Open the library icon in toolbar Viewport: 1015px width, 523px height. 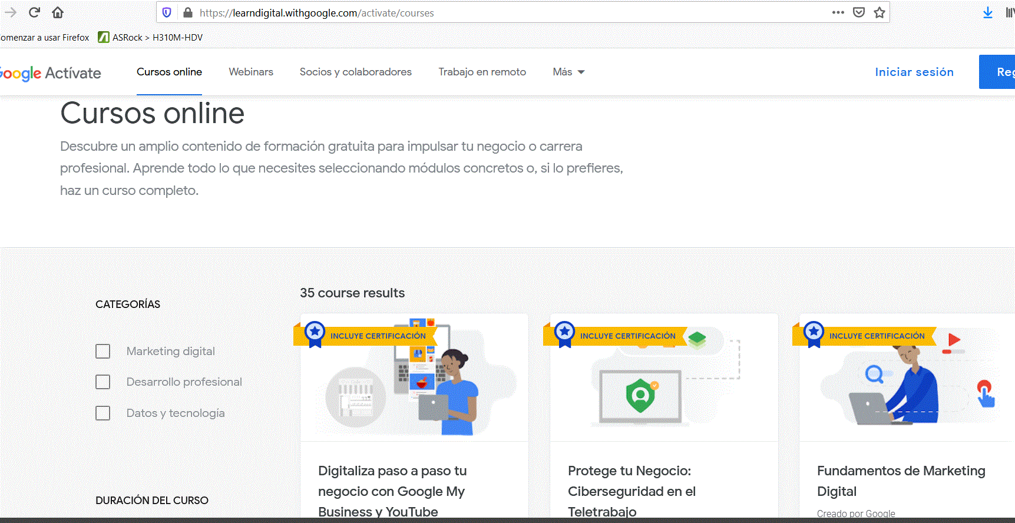(x=1010, y=12)
